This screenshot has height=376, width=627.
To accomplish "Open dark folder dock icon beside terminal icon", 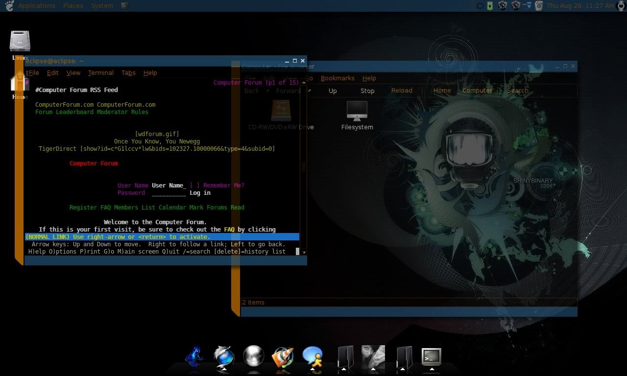I will pos(404,357).
